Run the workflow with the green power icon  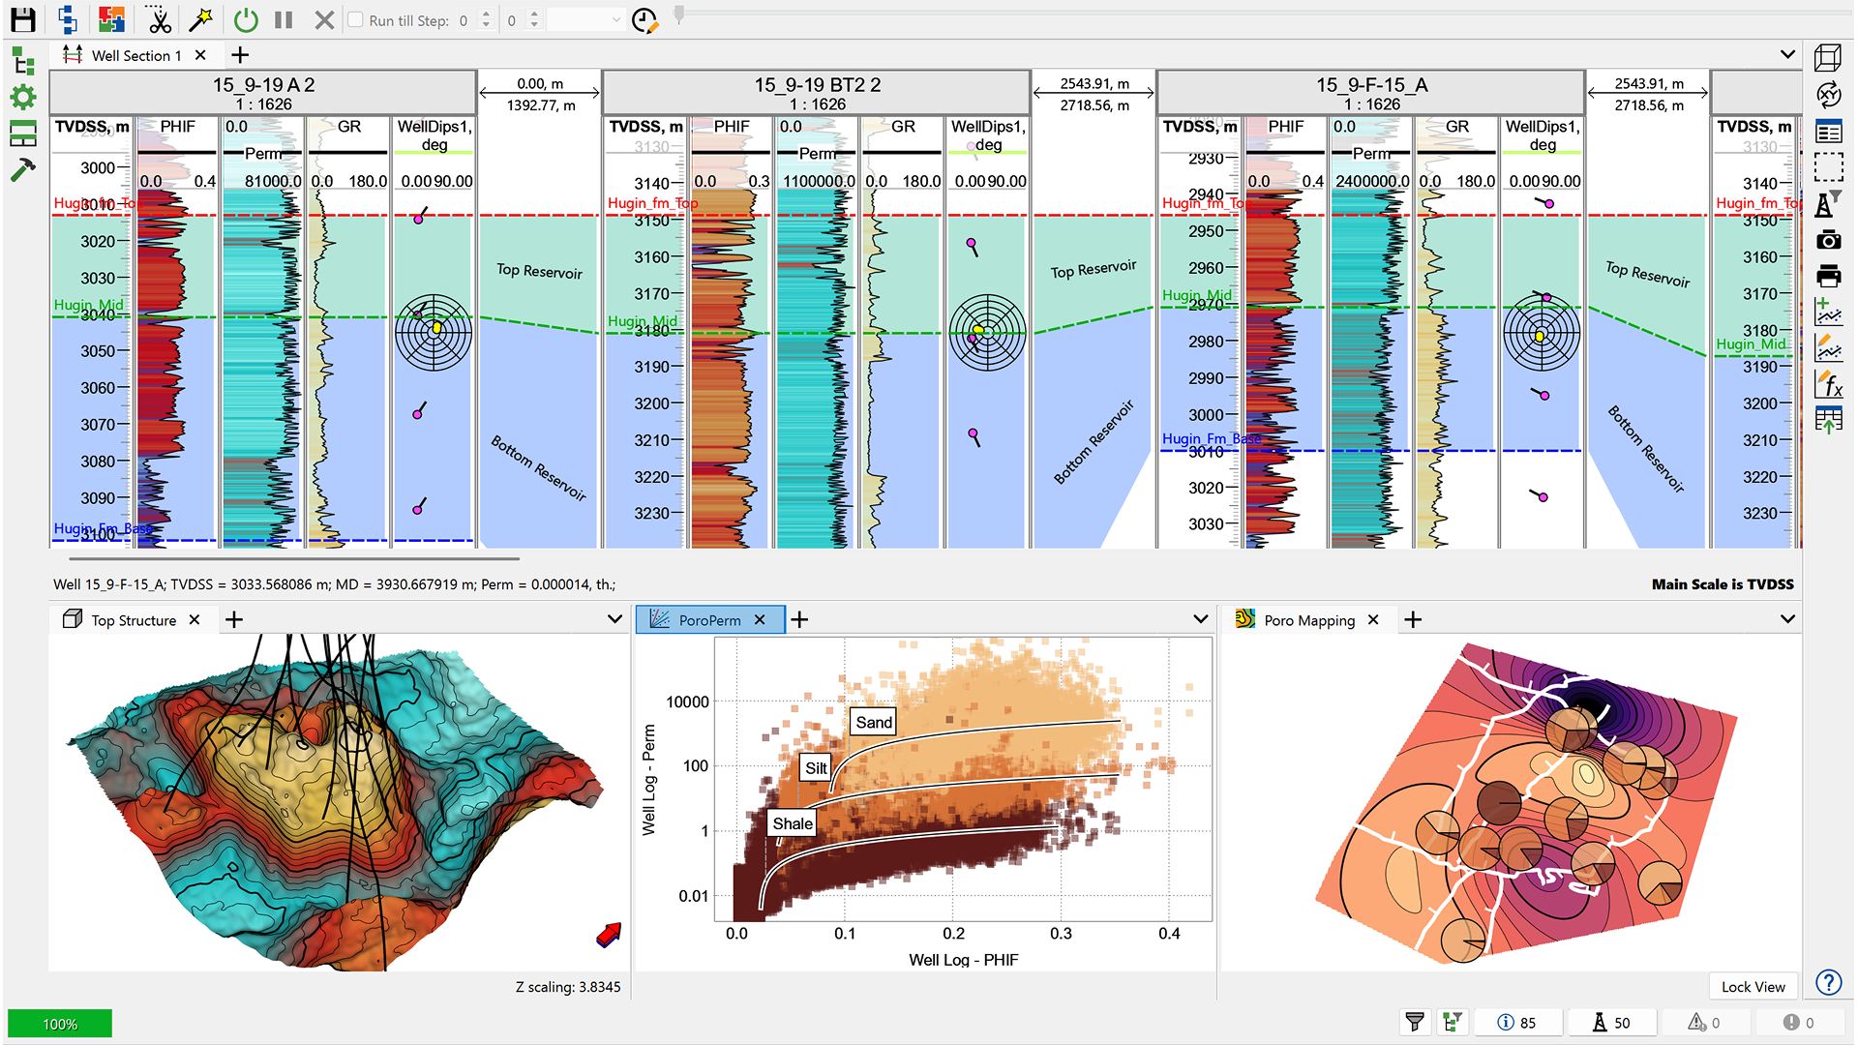pos(245,19)
